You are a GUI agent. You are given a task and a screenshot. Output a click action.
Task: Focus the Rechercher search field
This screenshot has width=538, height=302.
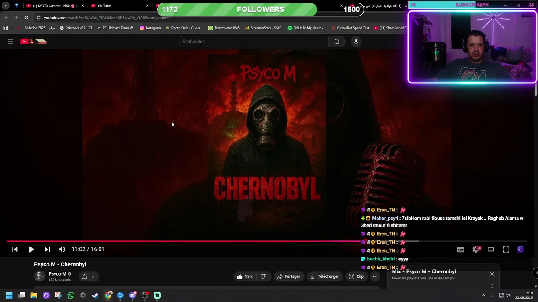[253, 42]
